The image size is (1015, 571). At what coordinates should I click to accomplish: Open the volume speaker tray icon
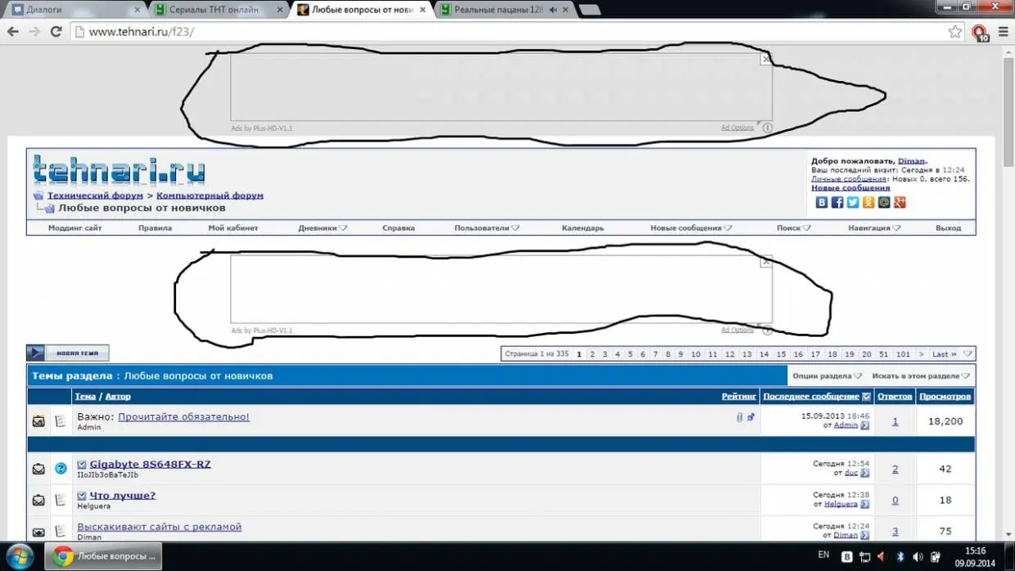918,557
